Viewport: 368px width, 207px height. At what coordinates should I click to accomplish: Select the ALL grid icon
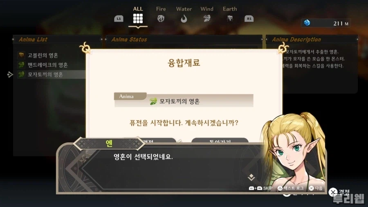point(138,18)
